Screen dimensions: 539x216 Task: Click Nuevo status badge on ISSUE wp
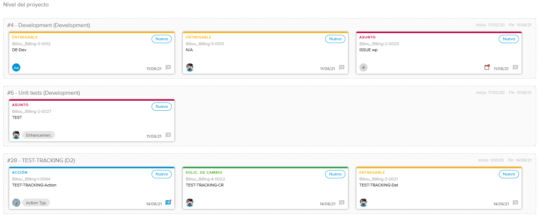[x=509, y=39]
